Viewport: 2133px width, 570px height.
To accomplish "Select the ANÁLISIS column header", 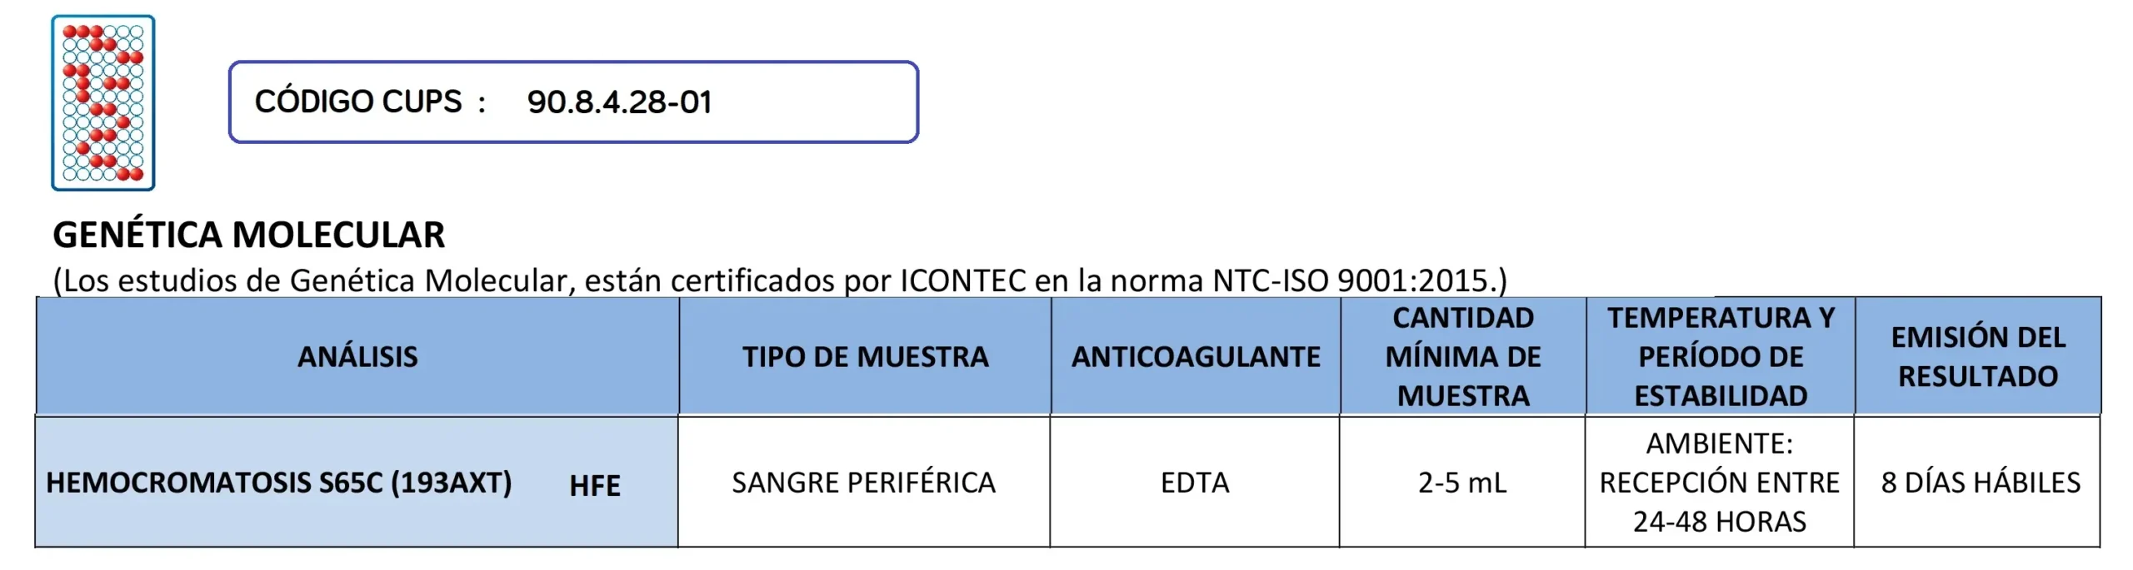I will [x=357, y=357].
